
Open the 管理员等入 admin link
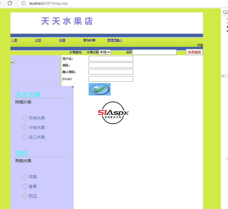click(115, 40)
